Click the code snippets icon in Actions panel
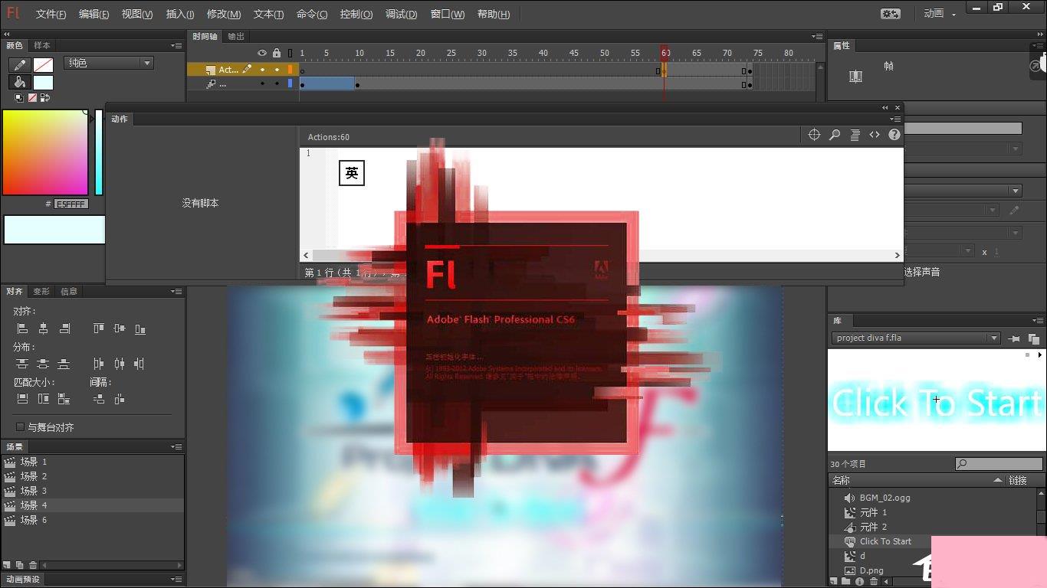 875,135
